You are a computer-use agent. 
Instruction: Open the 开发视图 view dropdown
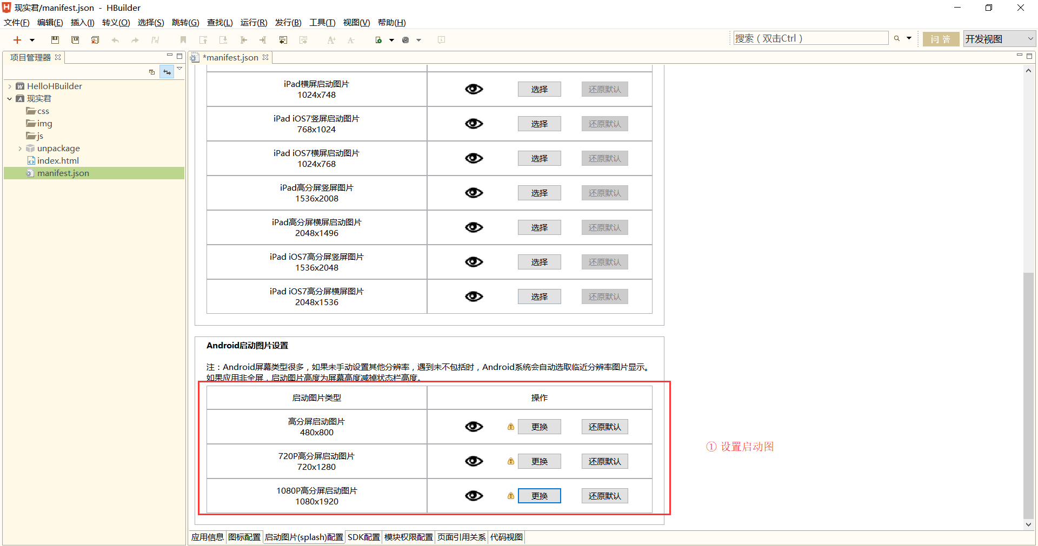(999, 39)
